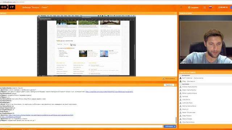Select participant Olya Mamontova
Viewport: 232px width, 130px height.
(188, 122)
